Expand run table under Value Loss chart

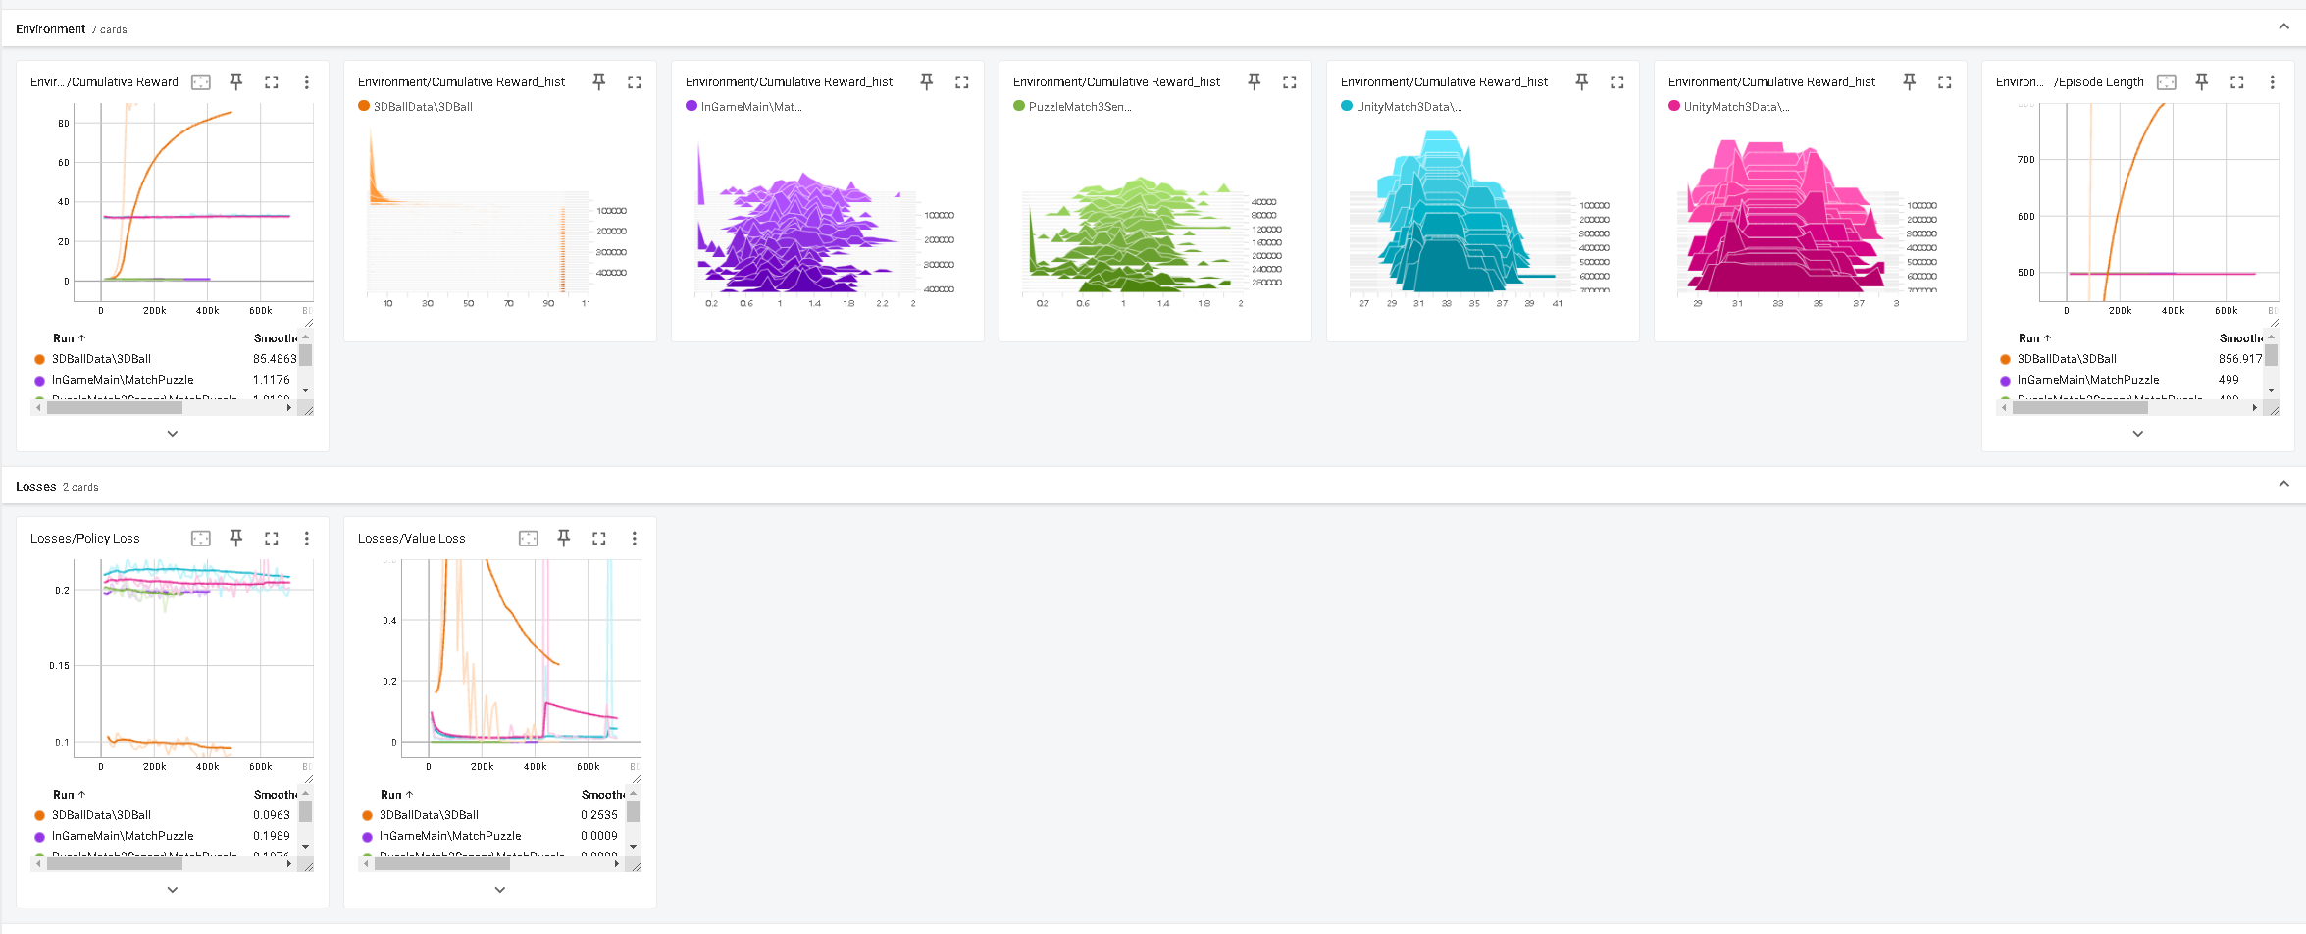point(500,890)
